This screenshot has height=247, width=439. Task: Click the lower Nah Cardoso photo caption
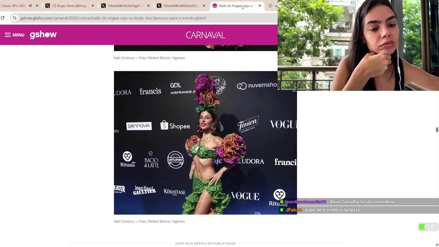pyautogui.click(x=149, y=221)
